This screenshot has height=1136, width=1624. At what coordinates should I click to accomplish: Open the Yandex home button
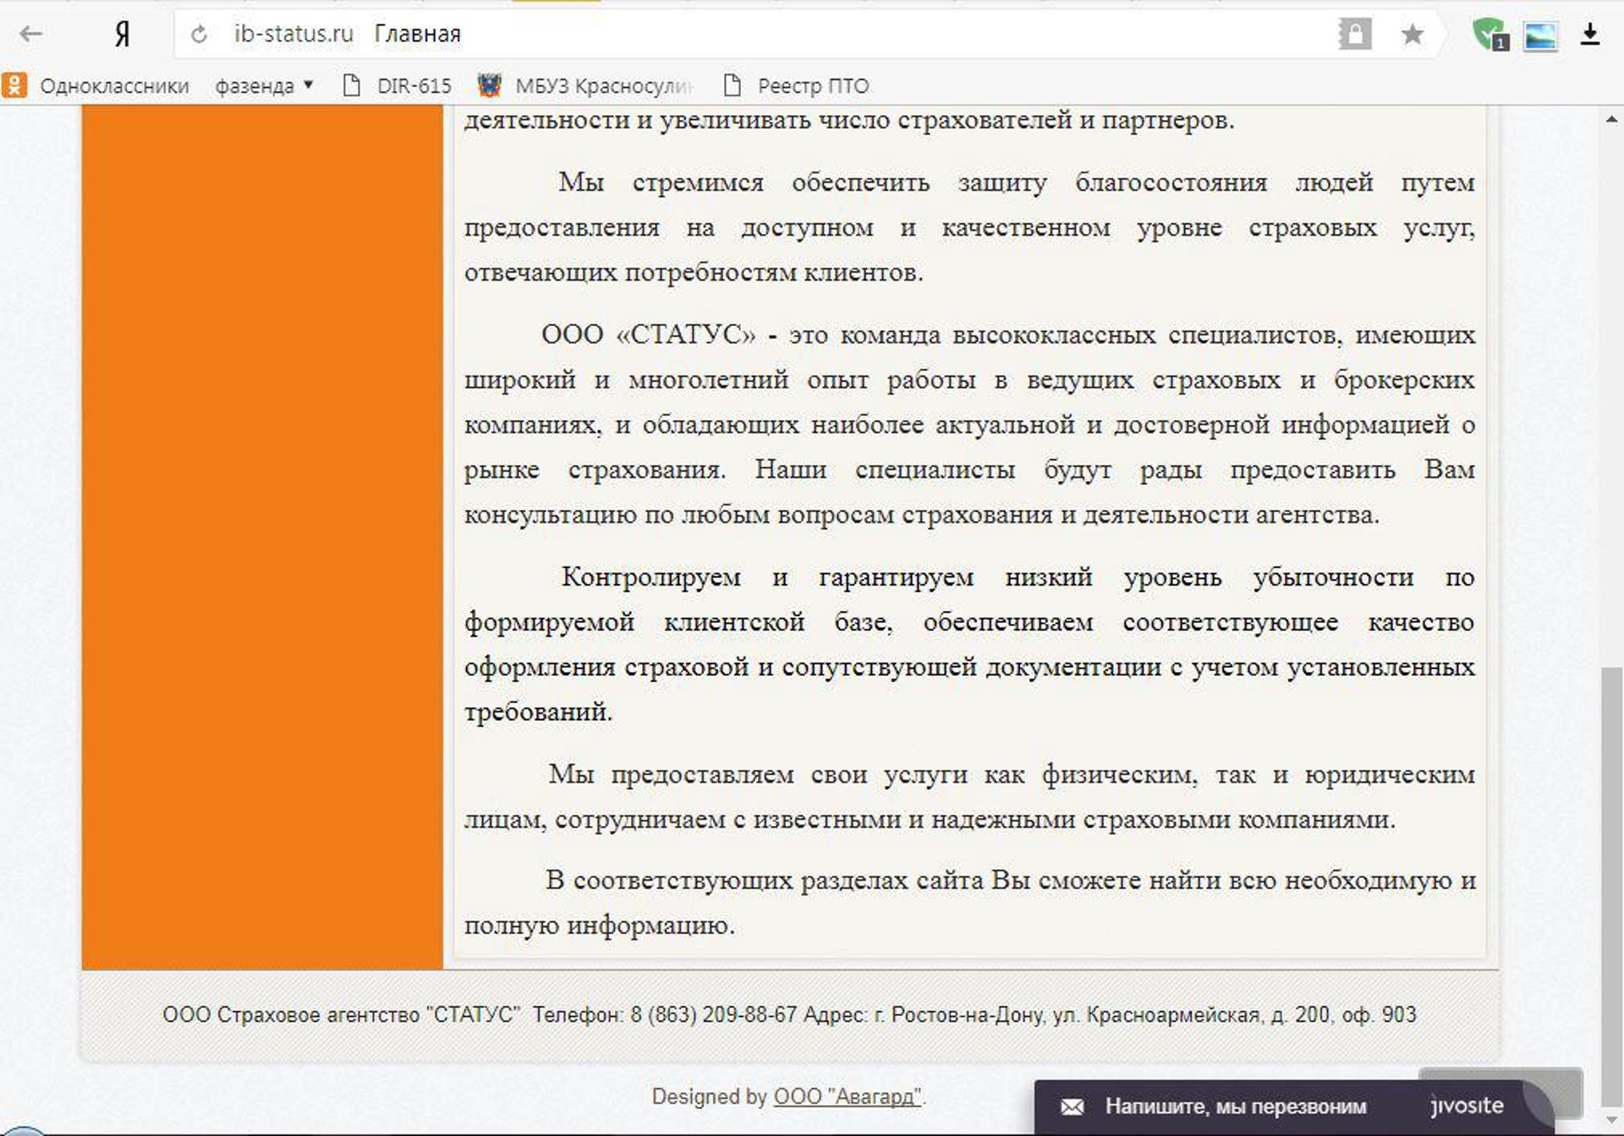[123, 34]
